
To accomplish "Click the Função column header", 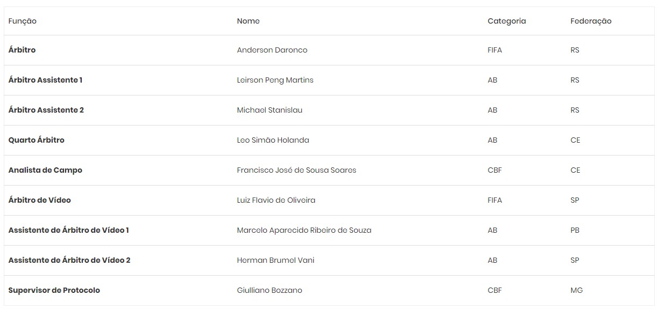I will coord(23,21).
